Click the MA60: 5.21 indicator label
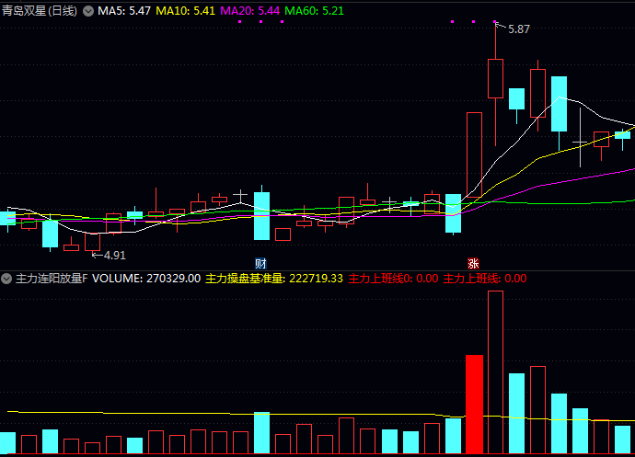This screenshot has height=457, width=635. [314, 10]
